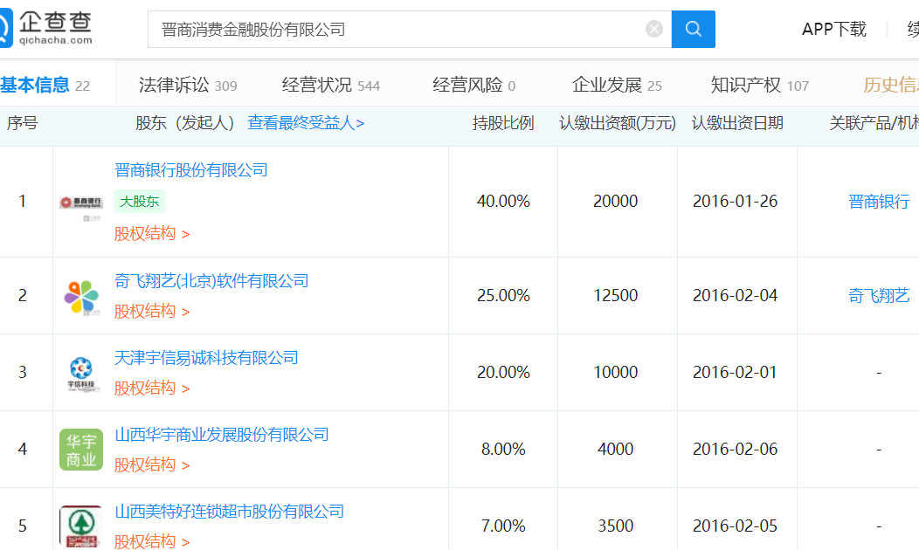919x550 pixels.
Task: Open shareholder 山西华宇商业发展股份有限公司
Action: [222, 435]
